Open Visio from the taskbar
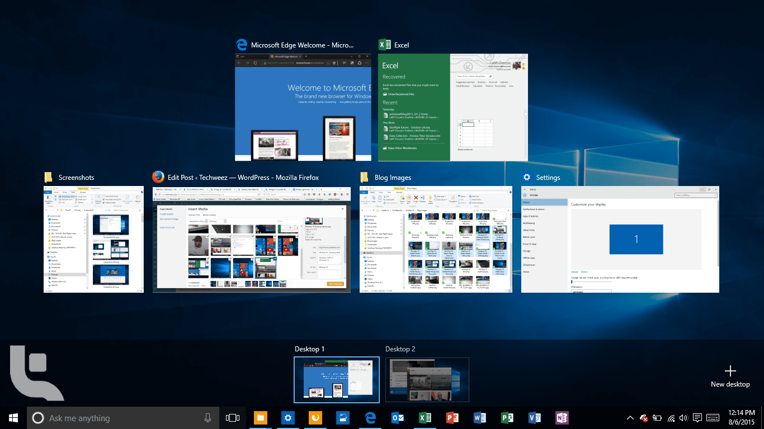Screen dimensions: 764x429 (x=534, y=418)
